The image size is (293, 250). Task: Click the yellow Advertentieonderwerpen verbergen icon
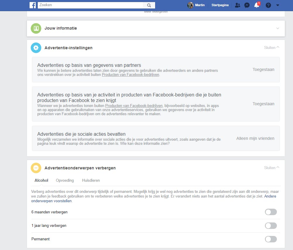36,168
